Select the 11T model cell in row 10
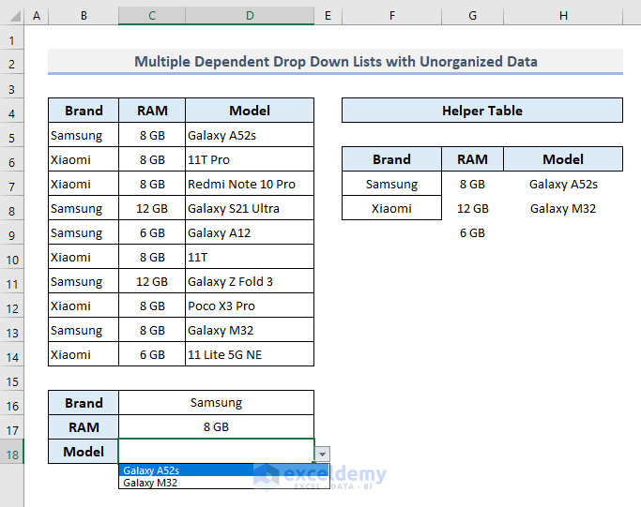The width and height of the screenshot is (641, 507). pyautogui.click(x=250, y=257)
